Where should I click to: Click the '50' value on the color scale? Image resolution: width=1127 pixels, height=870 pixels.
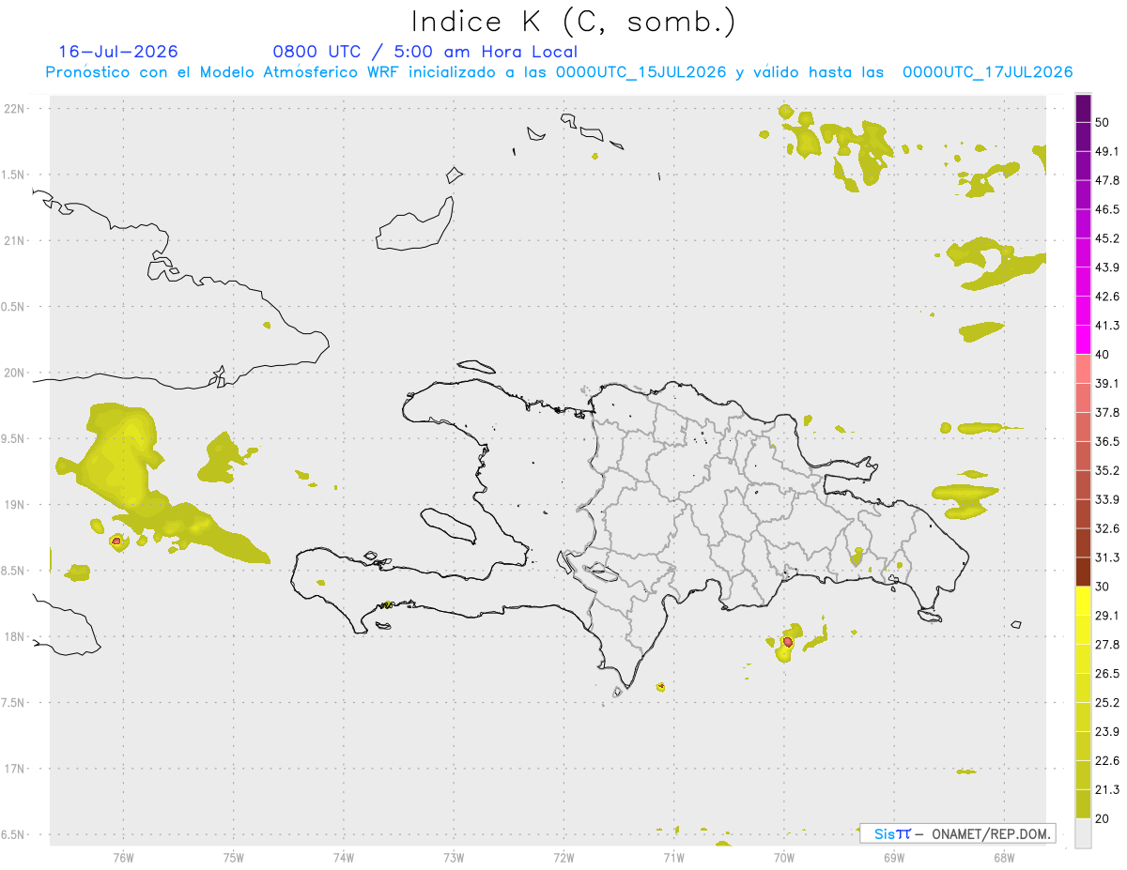pyautogui.click(x=1103, y=122)
